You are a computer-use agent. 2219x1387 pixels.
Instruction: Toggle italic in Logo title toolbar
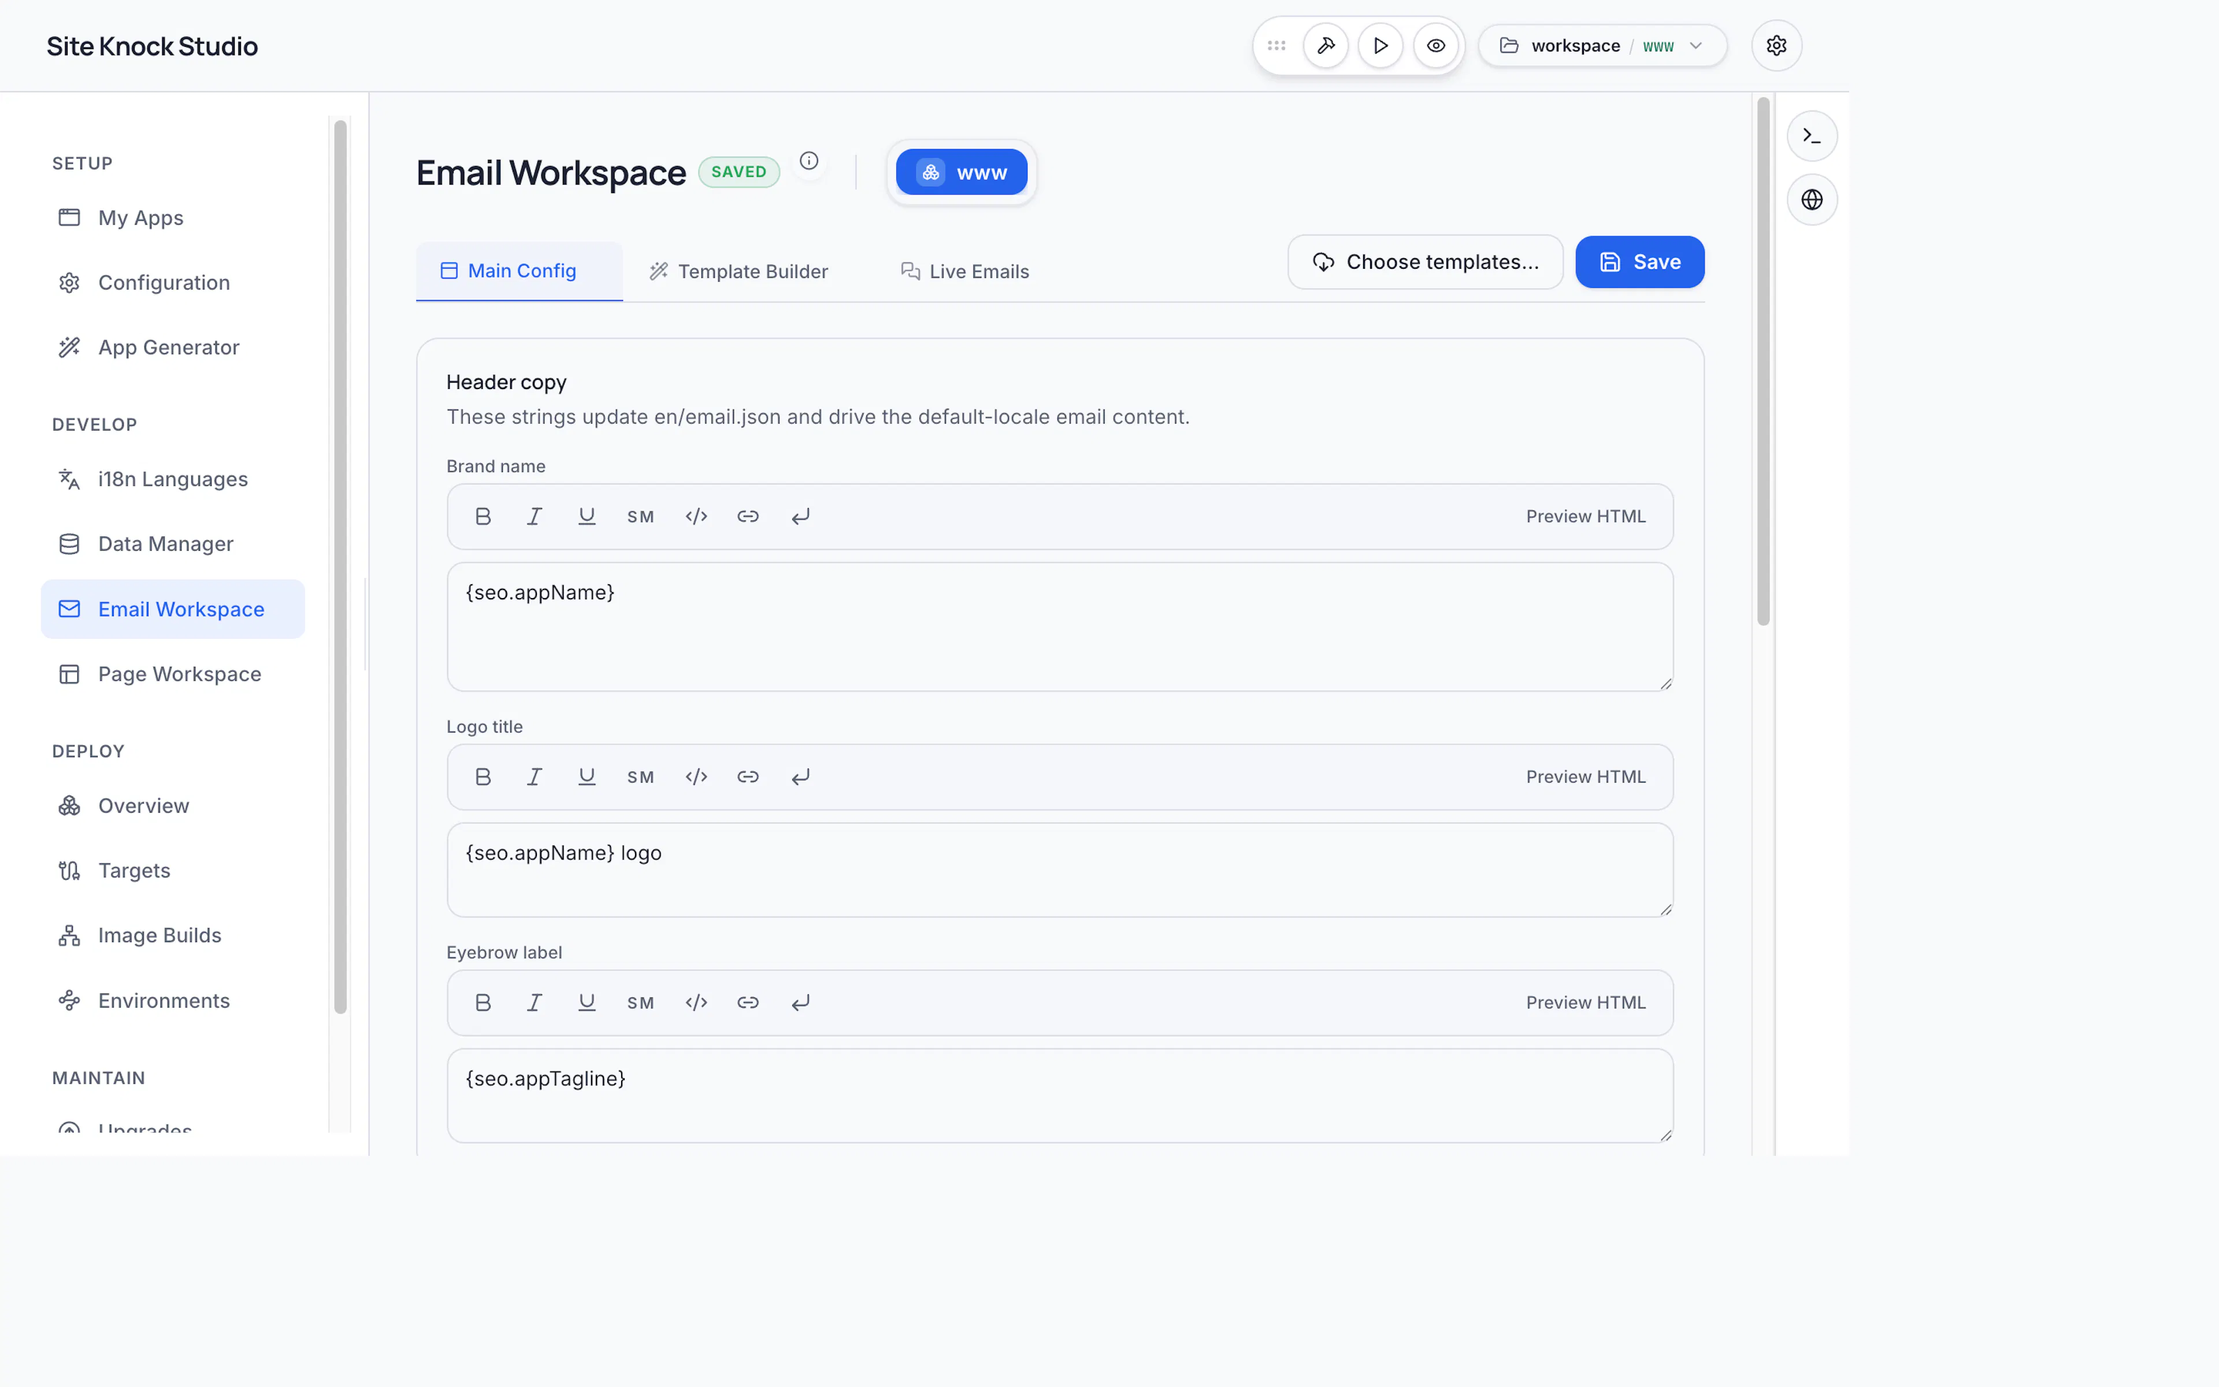click(534, 777)
